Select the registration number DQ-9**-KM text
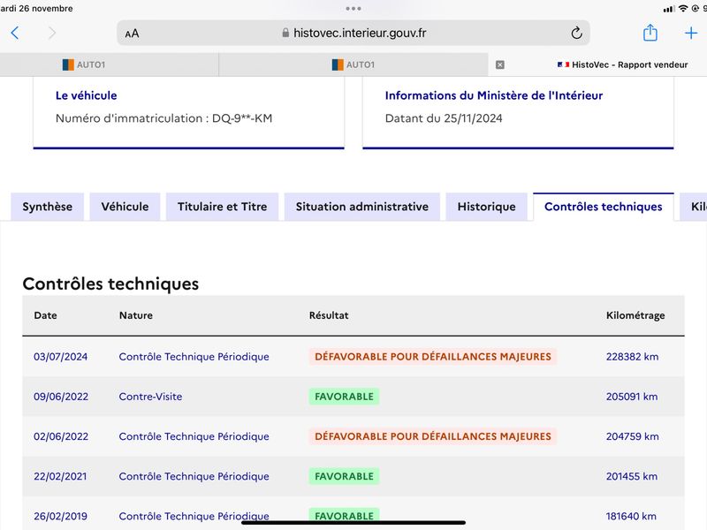The image size is (707, 530). (x=242, y=118)
